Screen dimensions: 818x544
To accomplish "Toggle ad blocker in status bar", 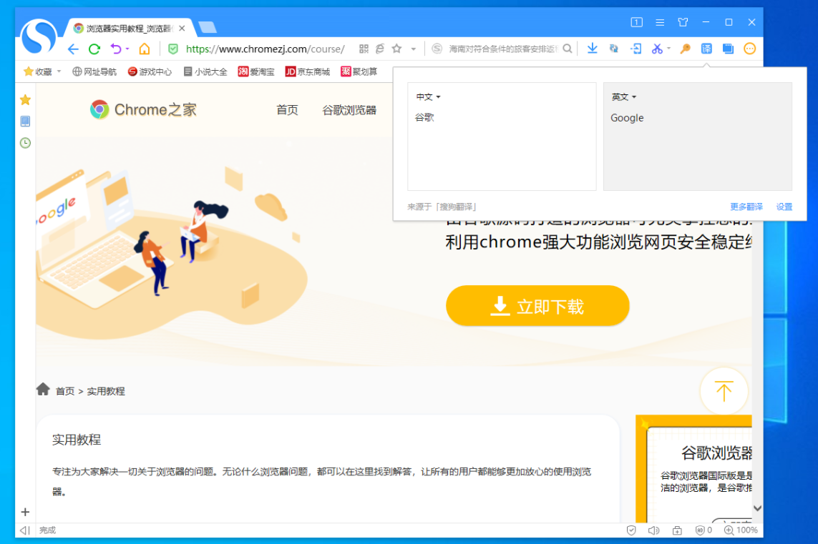I will pyautogui.click(x=703, y=530).
